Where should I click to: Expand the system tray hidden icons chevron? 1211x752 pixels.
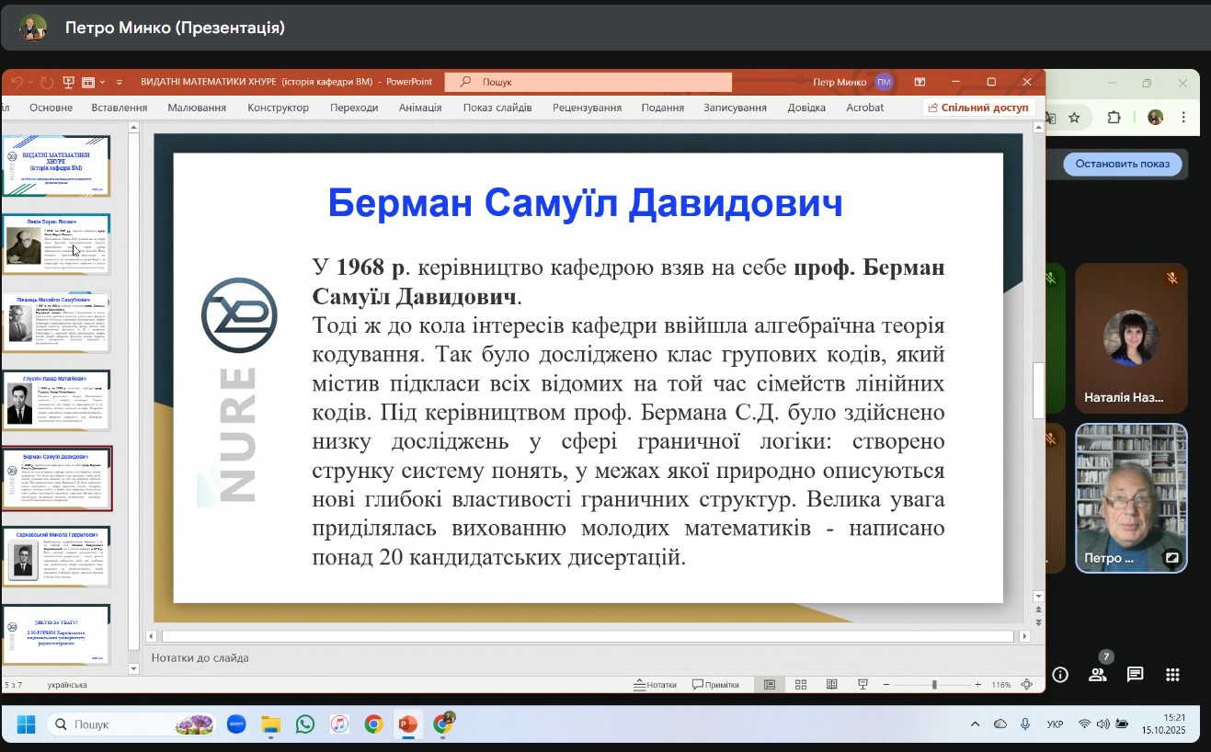pos(975,724)
